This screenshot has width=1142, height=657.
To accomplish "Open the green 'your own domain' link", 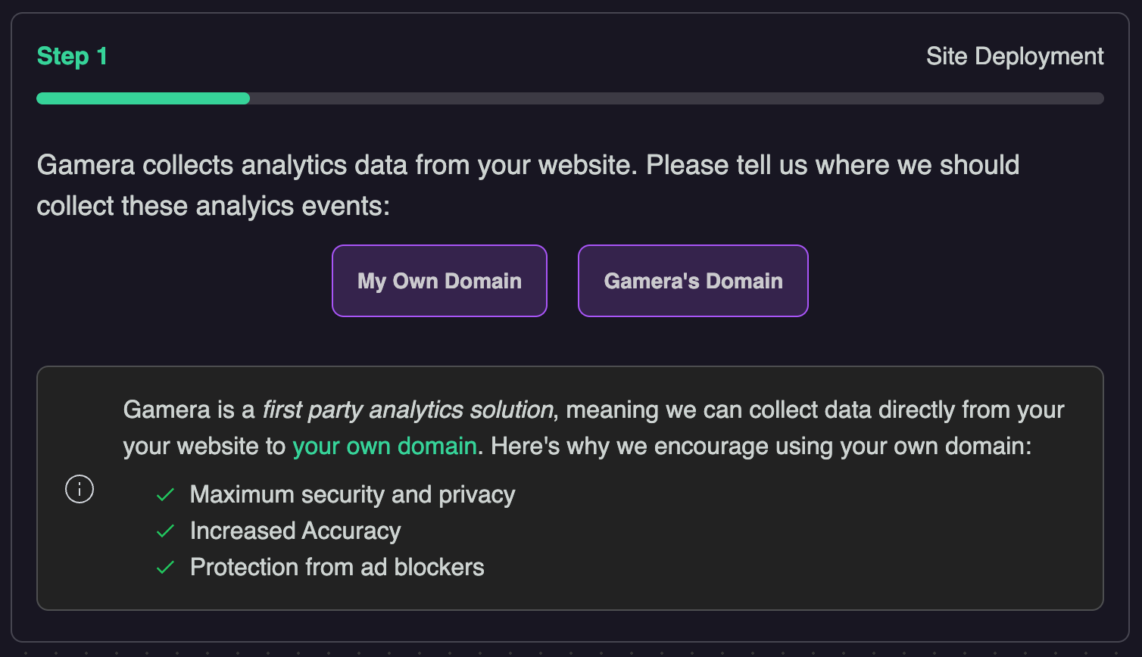I will pos(385,446).
